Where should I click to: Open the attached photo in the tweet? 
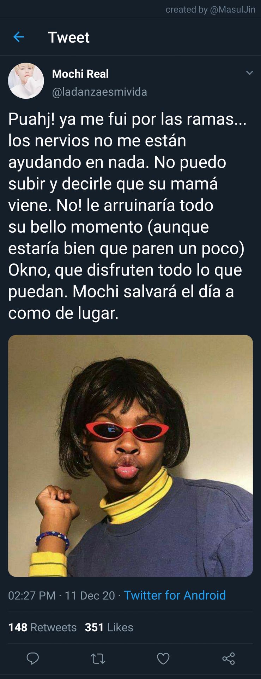[x=130, y=456]
